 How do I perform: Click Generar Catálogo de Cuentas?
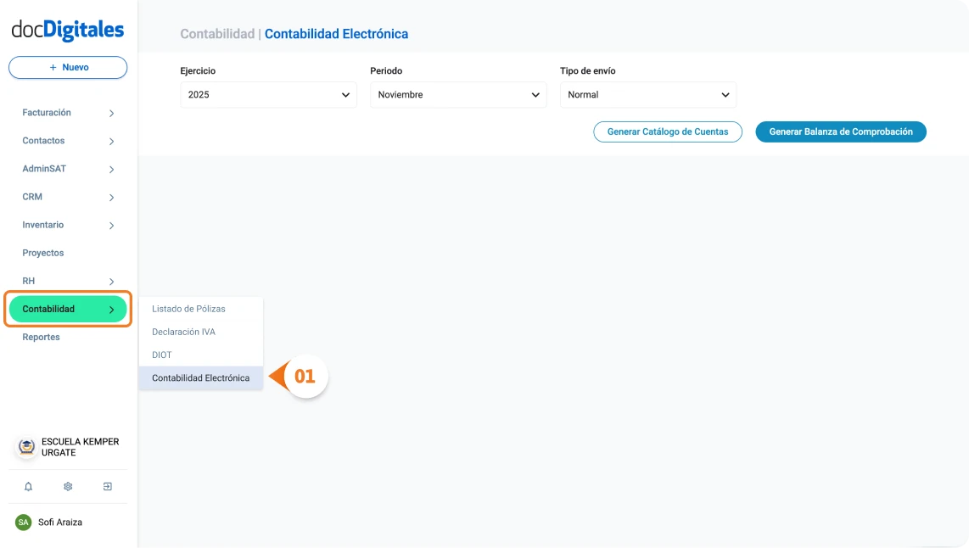[x=667, y=131]
